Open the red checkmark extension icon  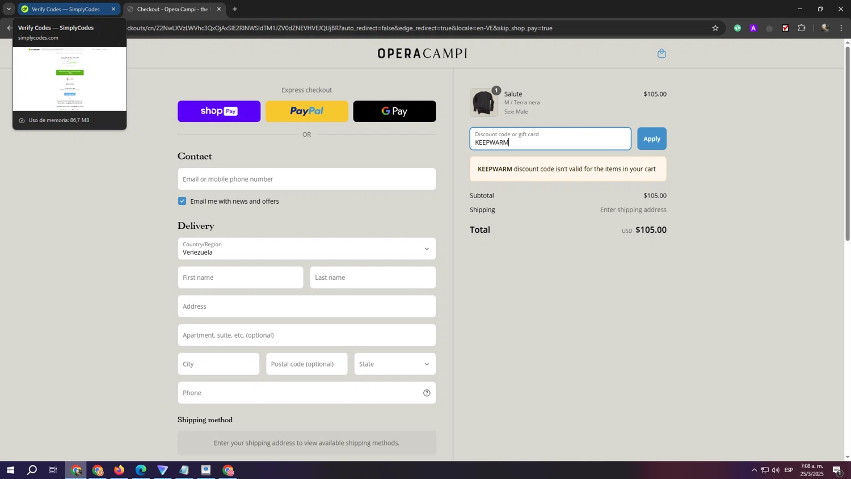click(x=785, y=28)
